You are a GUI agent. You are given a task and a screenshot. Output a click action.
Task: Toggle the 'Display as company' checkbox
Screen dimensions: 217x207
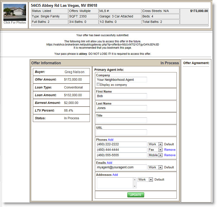(98, 84)
